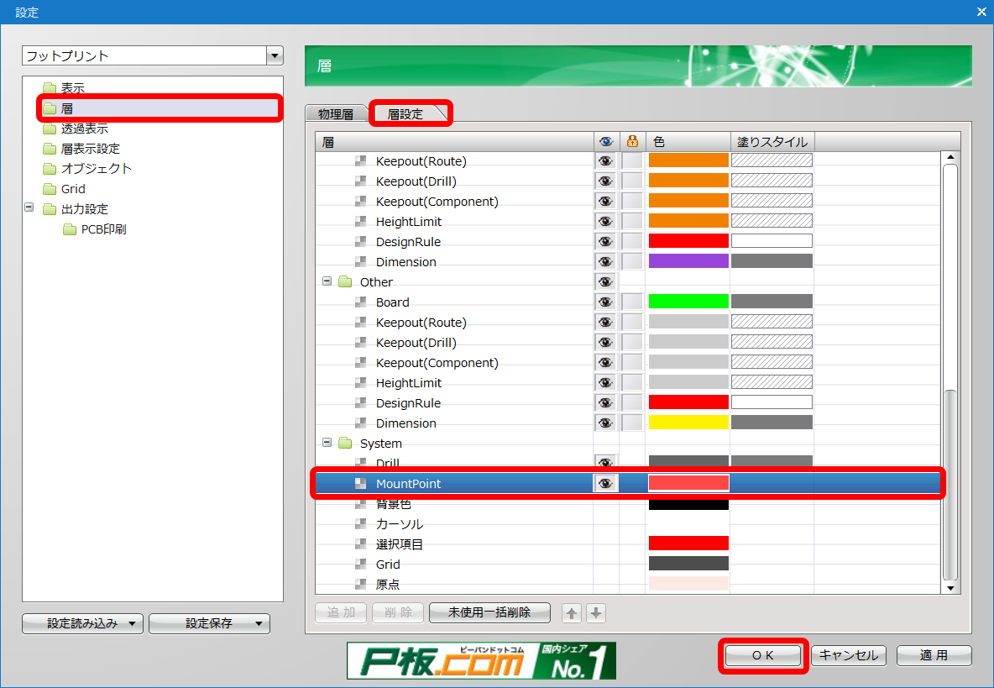Viewport: 994px width, 688px height.
Task: Click the lock icon column header
Action: pyautogui.click(x=632, y=141)
